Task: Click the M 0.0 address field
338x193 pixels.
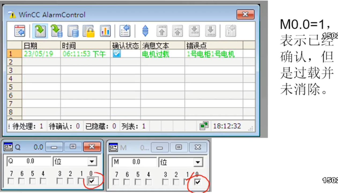Action: pos(134,162)
